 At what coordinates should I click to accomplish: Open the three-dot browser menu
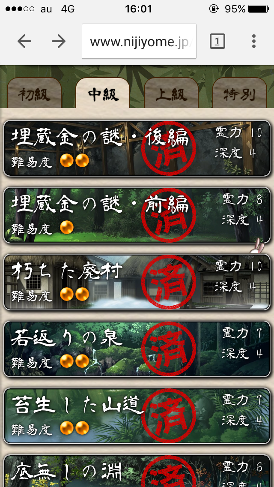point(254,41)
